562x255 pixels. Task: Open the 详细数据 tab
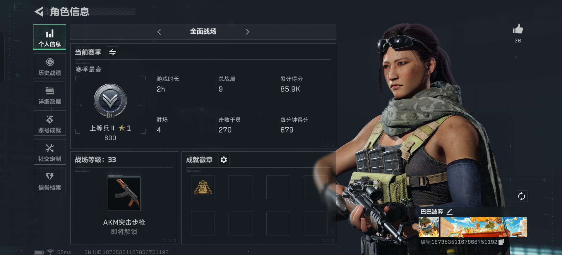pyautogui.click(x=50, y=94)
